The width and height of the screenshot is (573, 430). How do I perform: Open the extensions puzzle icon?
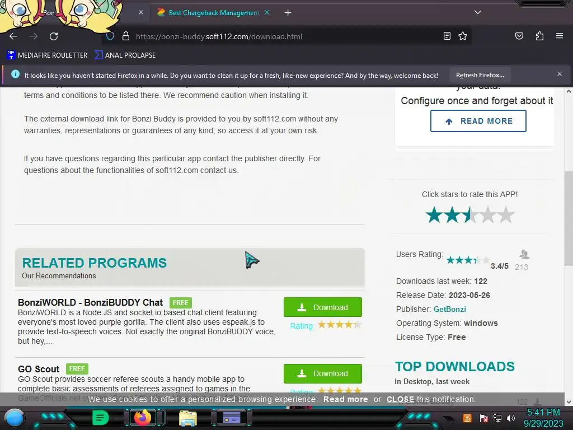click(x=539, y=36)
